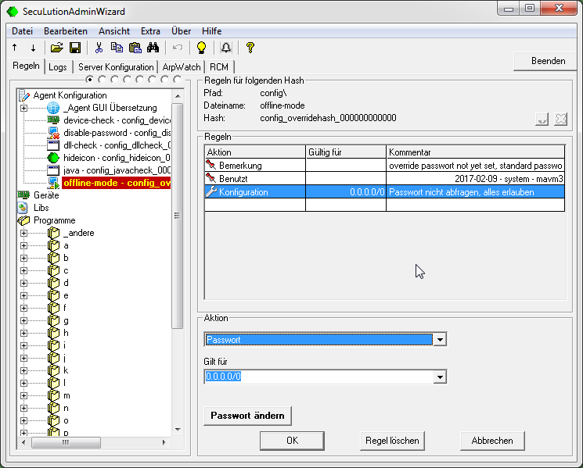Click the up arrow toolbar icon
Screen dimensions: 583x468
[15, 48]
